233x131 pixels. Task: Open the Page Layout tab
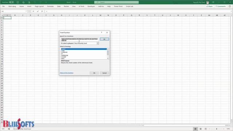pos(39,7)
